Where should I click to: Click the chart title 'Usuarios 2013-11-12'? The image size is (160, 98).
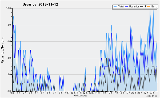40,5
